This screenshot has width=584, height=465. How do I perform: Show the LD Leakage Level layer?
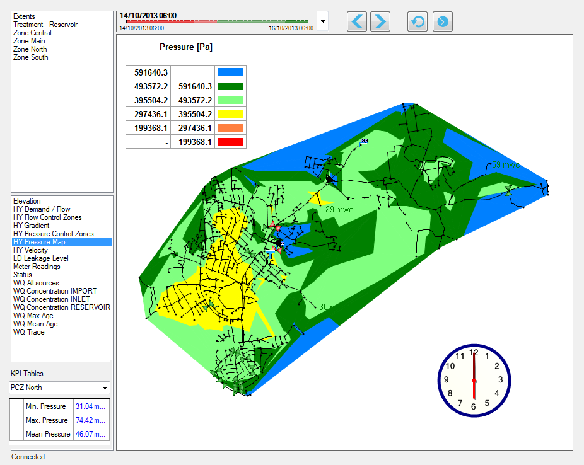[x=40, y=258]
